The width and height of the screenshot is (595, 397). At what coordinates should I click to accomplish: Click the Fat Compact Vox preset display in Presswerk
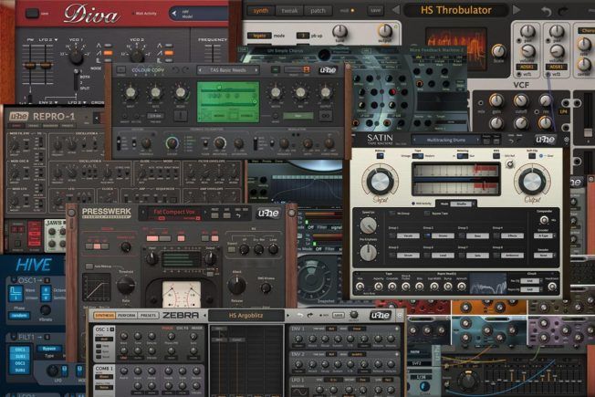tap(174, 214)
